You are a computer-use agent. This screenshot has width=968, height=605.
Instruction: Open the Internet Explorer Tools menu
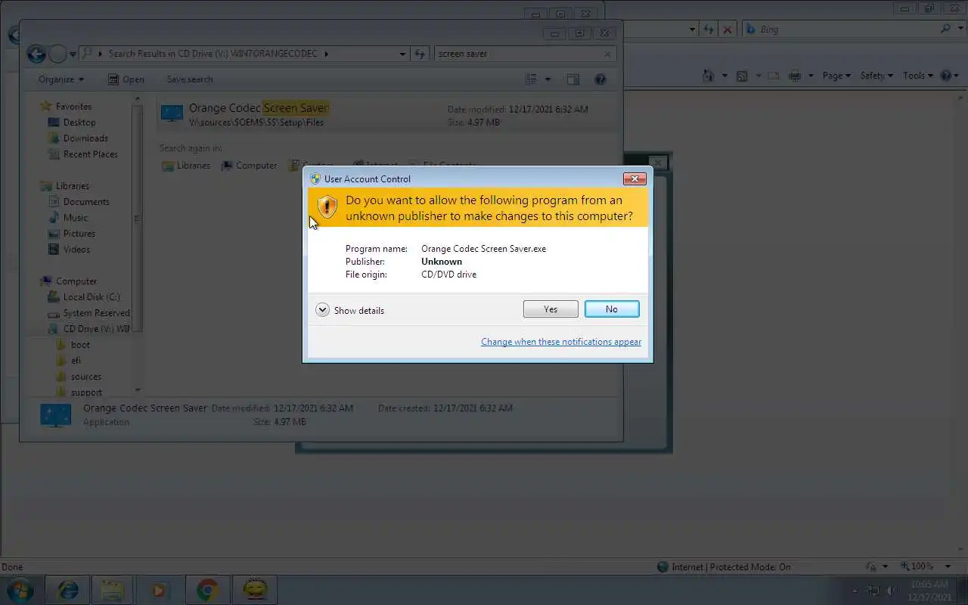pyautogui.click(x=918, y=76)
